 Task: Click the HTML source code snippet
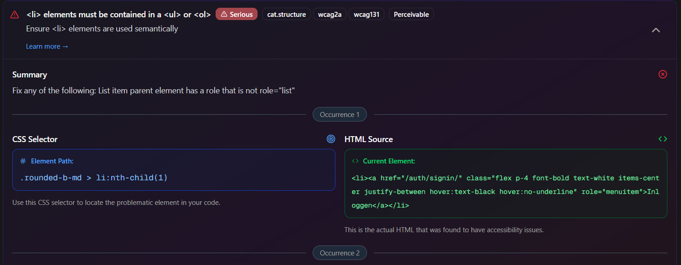click(x=505, y=192)
